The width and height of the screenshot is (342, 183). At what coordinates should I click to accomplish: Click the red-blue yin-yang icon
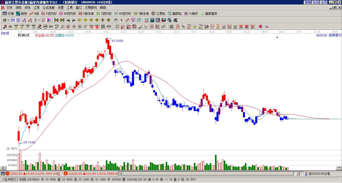[261, 27]
